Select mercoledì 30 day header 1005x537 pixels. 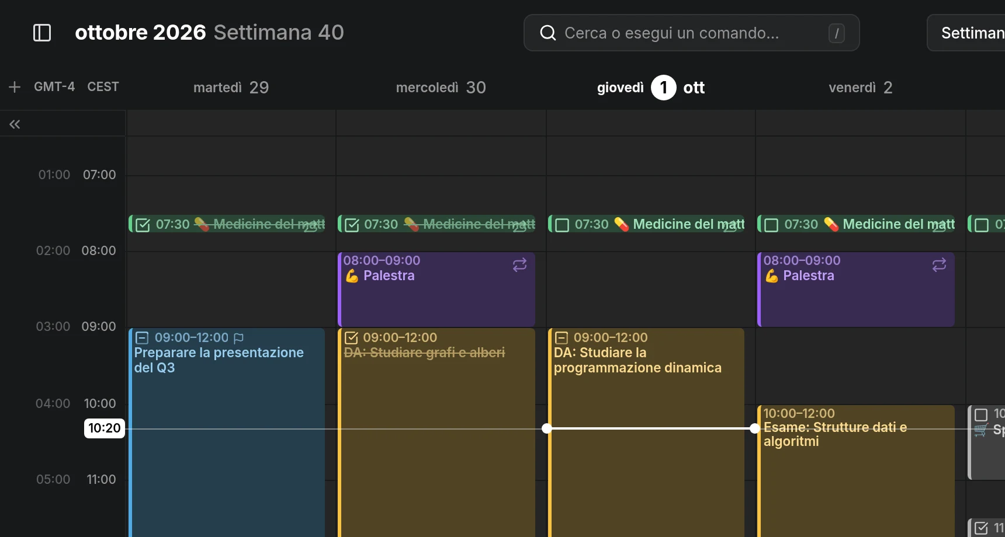click(441, 88)
